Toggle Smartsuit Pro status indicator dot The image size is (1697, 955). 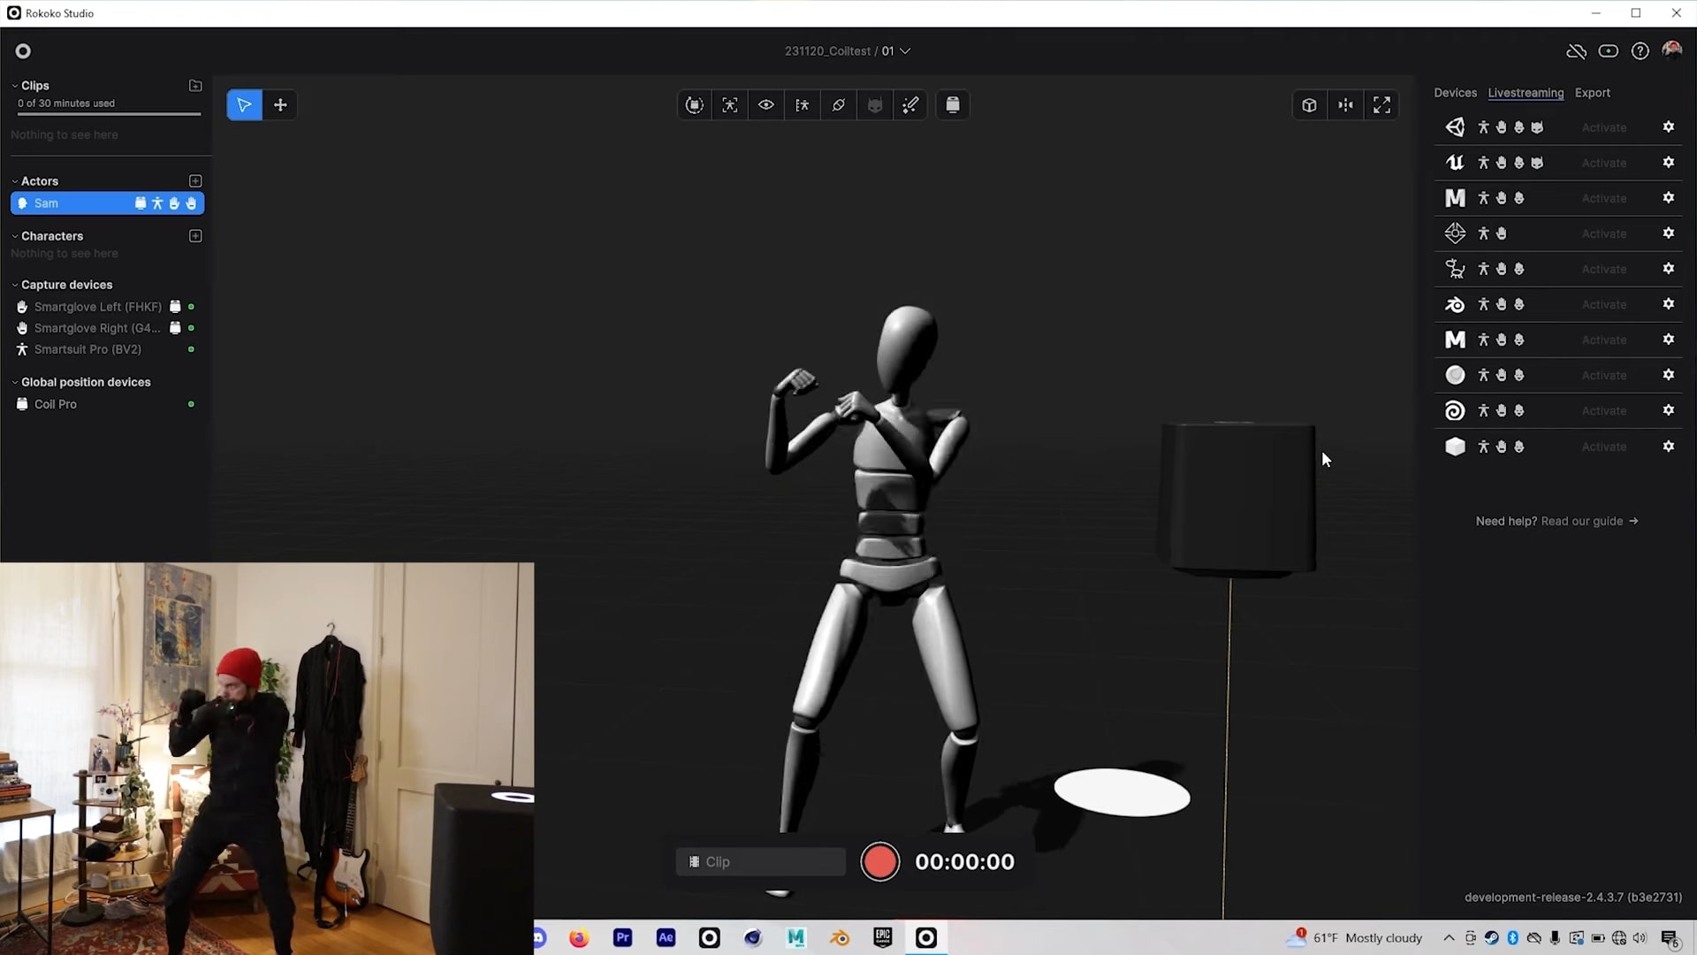pyautogui.click(x=191, y=349)
